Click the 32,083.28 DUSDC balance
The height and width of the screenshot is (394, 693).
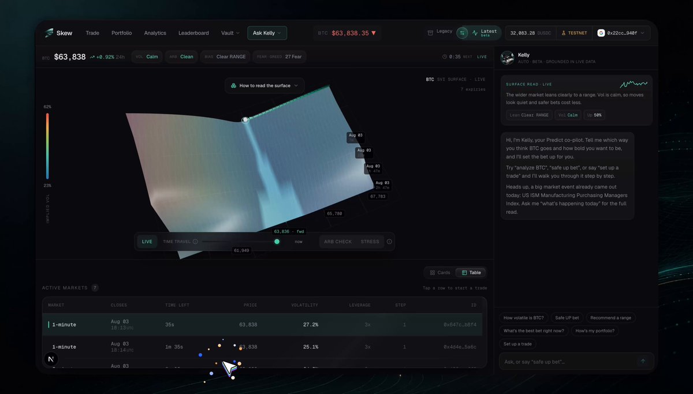[532, 33]
